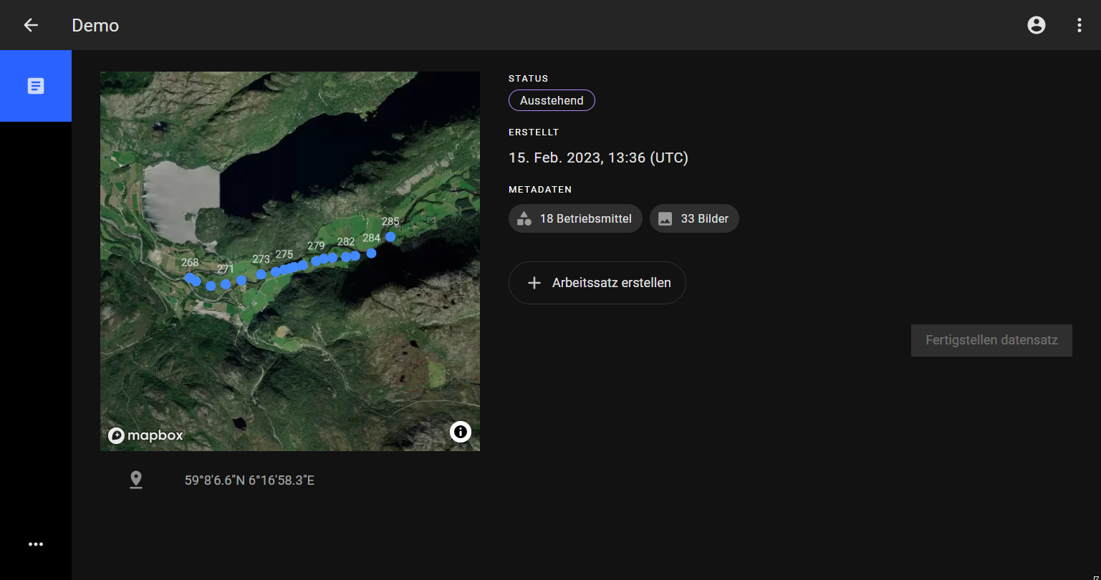Select map marker labeled 284
This screenshot has width=1101, height=580.
[x=371, y=253]
